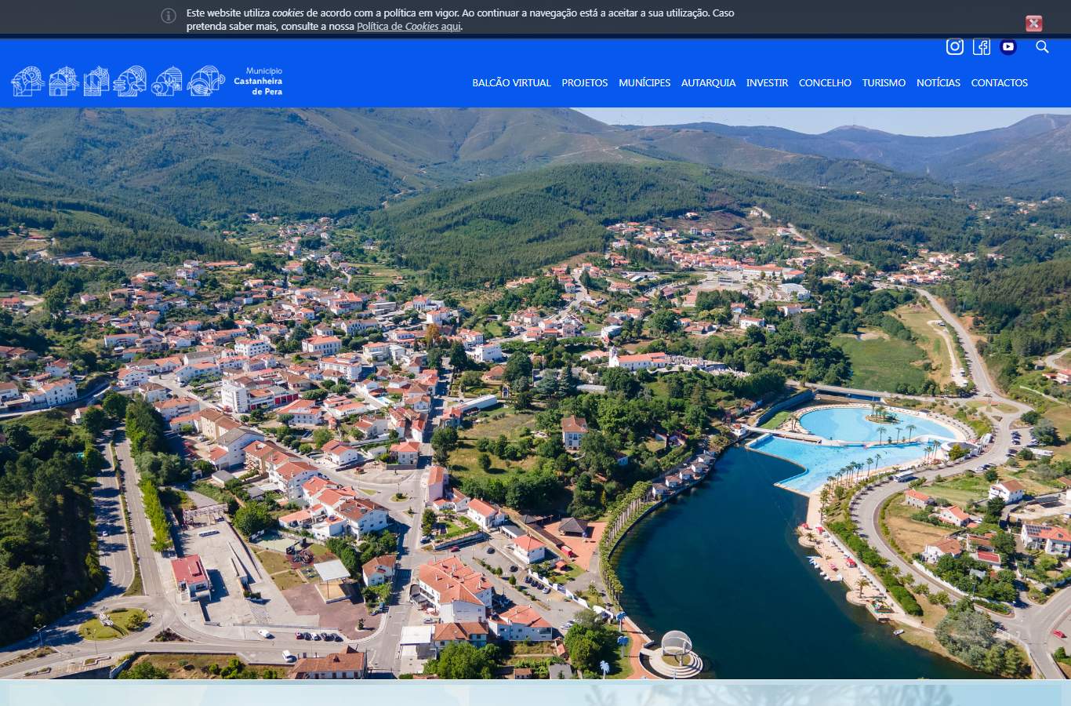Open the Autarquia menu item
Image resolution: width=1071 pixels, height=706 pixels.
(708, 82)
